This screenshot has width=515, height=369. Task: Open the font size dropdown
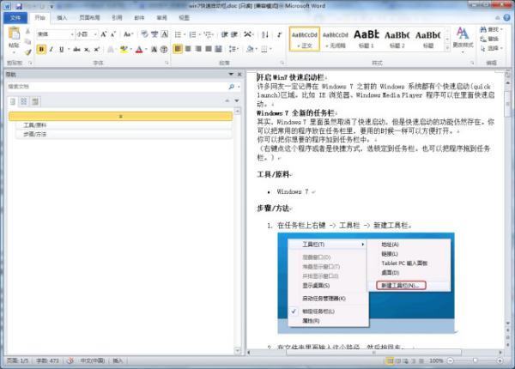click(x=95, y=34)
